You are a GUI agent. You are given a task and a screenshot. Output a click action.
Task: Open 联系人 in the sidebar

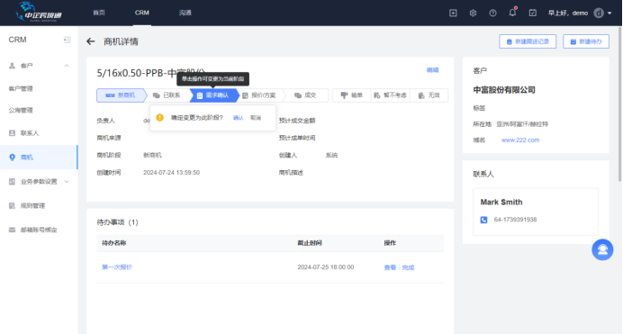coord(30,133)
